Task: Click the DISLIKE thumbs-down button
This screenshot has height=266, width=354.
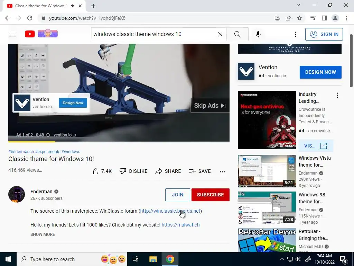Action: (x=133, y=171)
